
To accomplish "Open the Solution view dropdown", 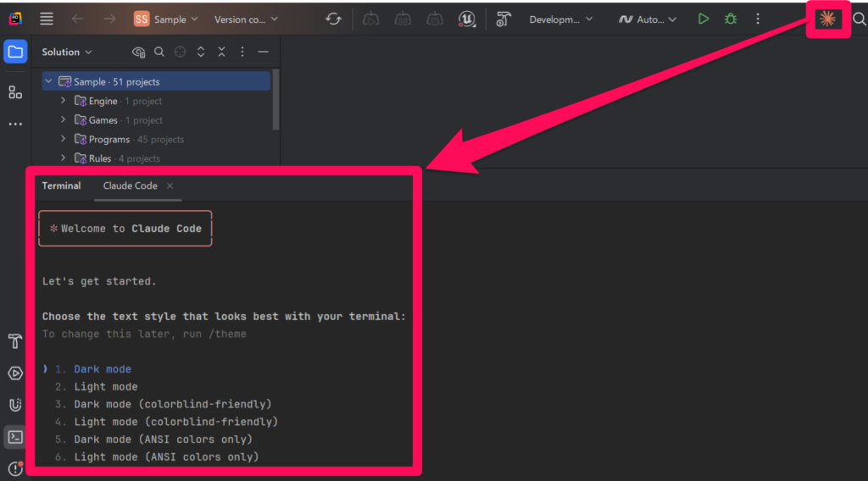I will (67, 52).
